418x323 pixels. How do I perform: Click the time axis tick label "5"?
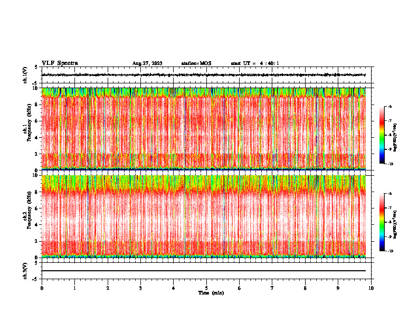coord(206,288)
